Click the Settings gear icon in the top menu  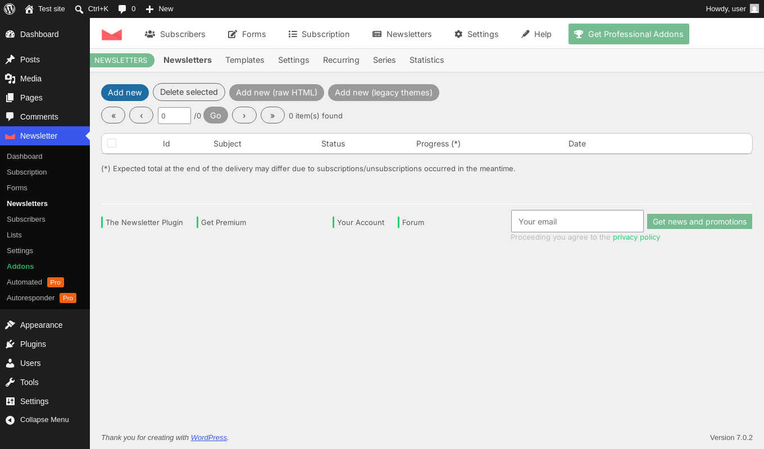(458, 34)
